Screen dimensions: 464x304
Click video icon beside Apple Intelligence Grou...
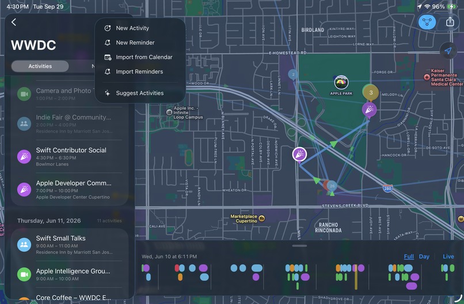24,274
